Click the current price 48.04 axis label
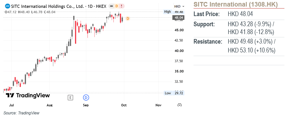The image size is (289, 119). [x=178, y=18]
